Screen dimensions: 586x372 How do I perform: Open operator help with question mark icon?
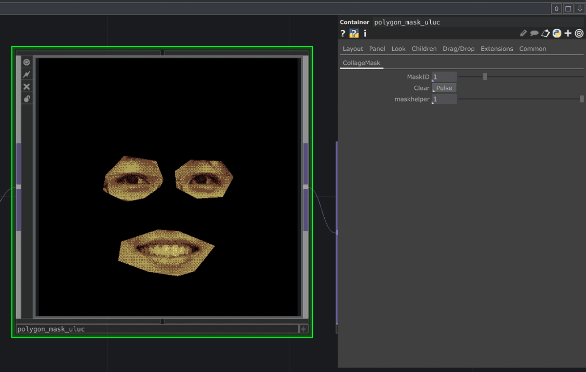coord(343,34)
